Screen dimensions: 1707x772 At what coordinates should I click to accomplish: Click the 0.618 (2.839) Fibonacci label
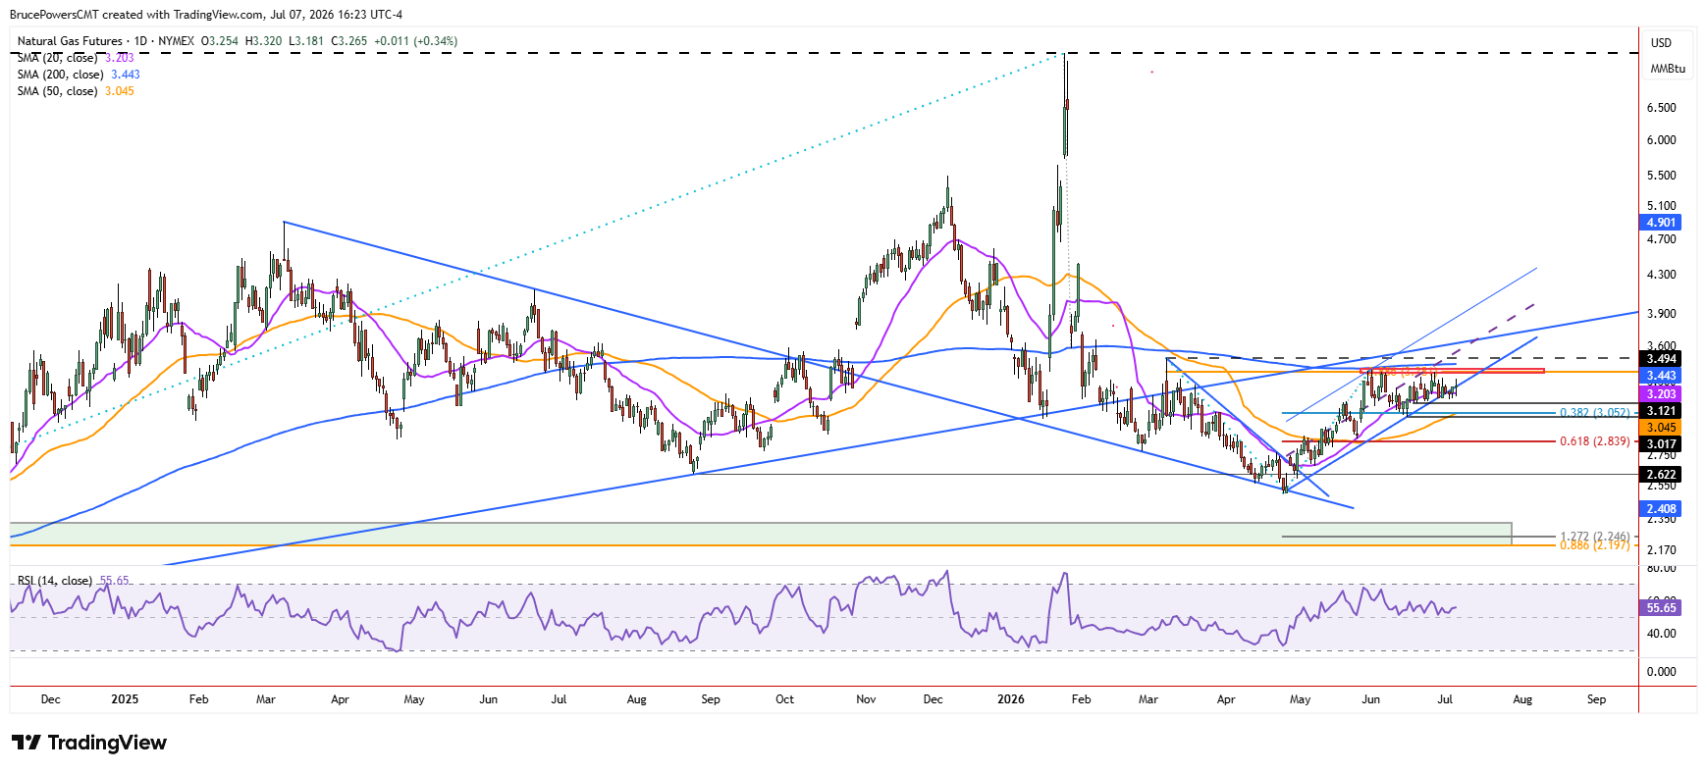click(1594, 441)
